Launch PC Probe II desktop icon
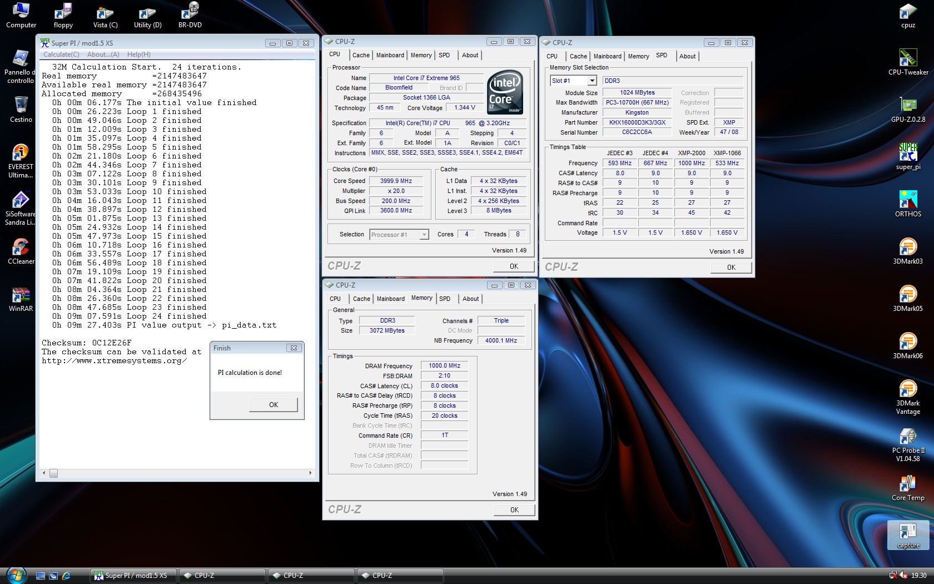 click(908, 445)
